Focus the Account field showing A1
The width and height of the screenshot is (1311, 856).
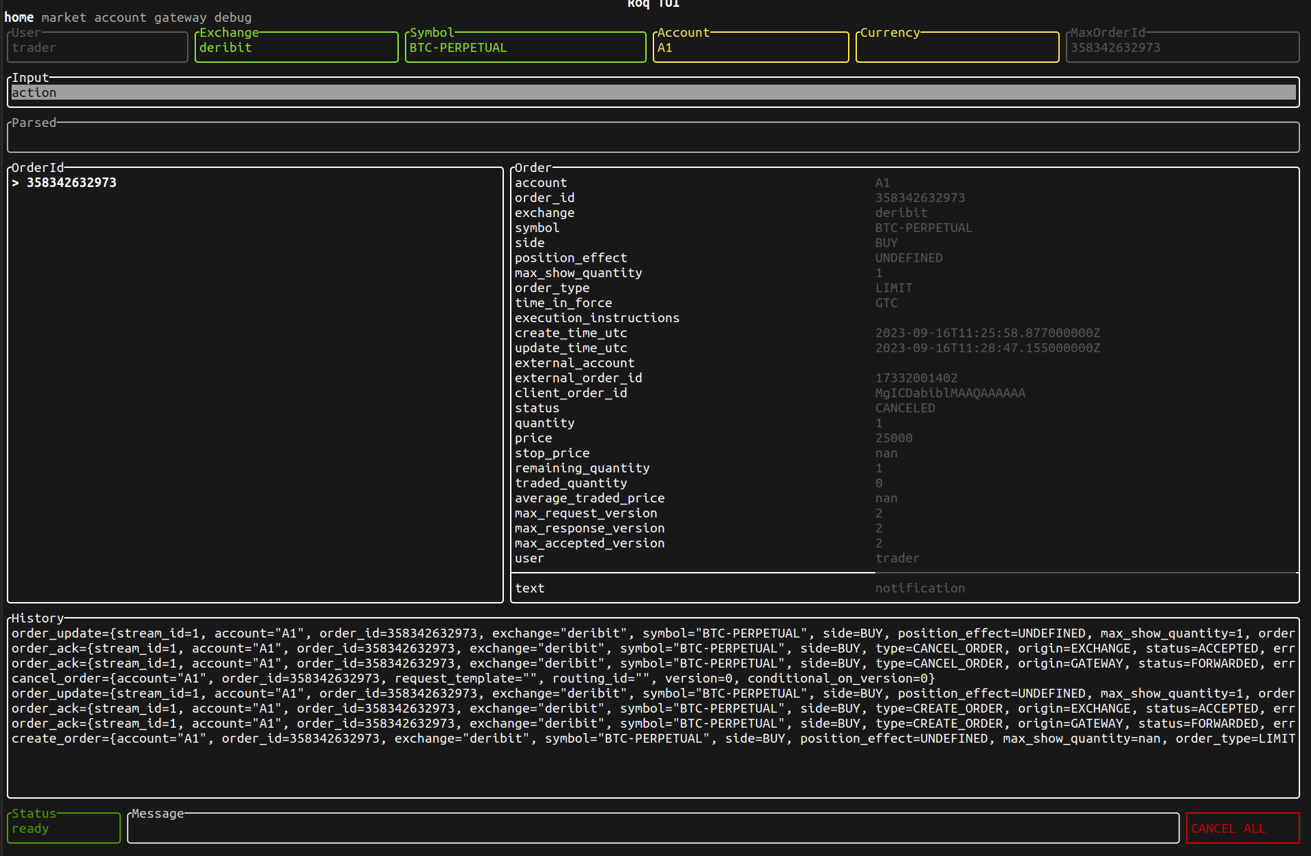(751, 47)
